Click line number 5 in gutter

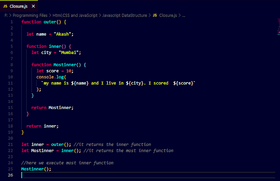12,47
